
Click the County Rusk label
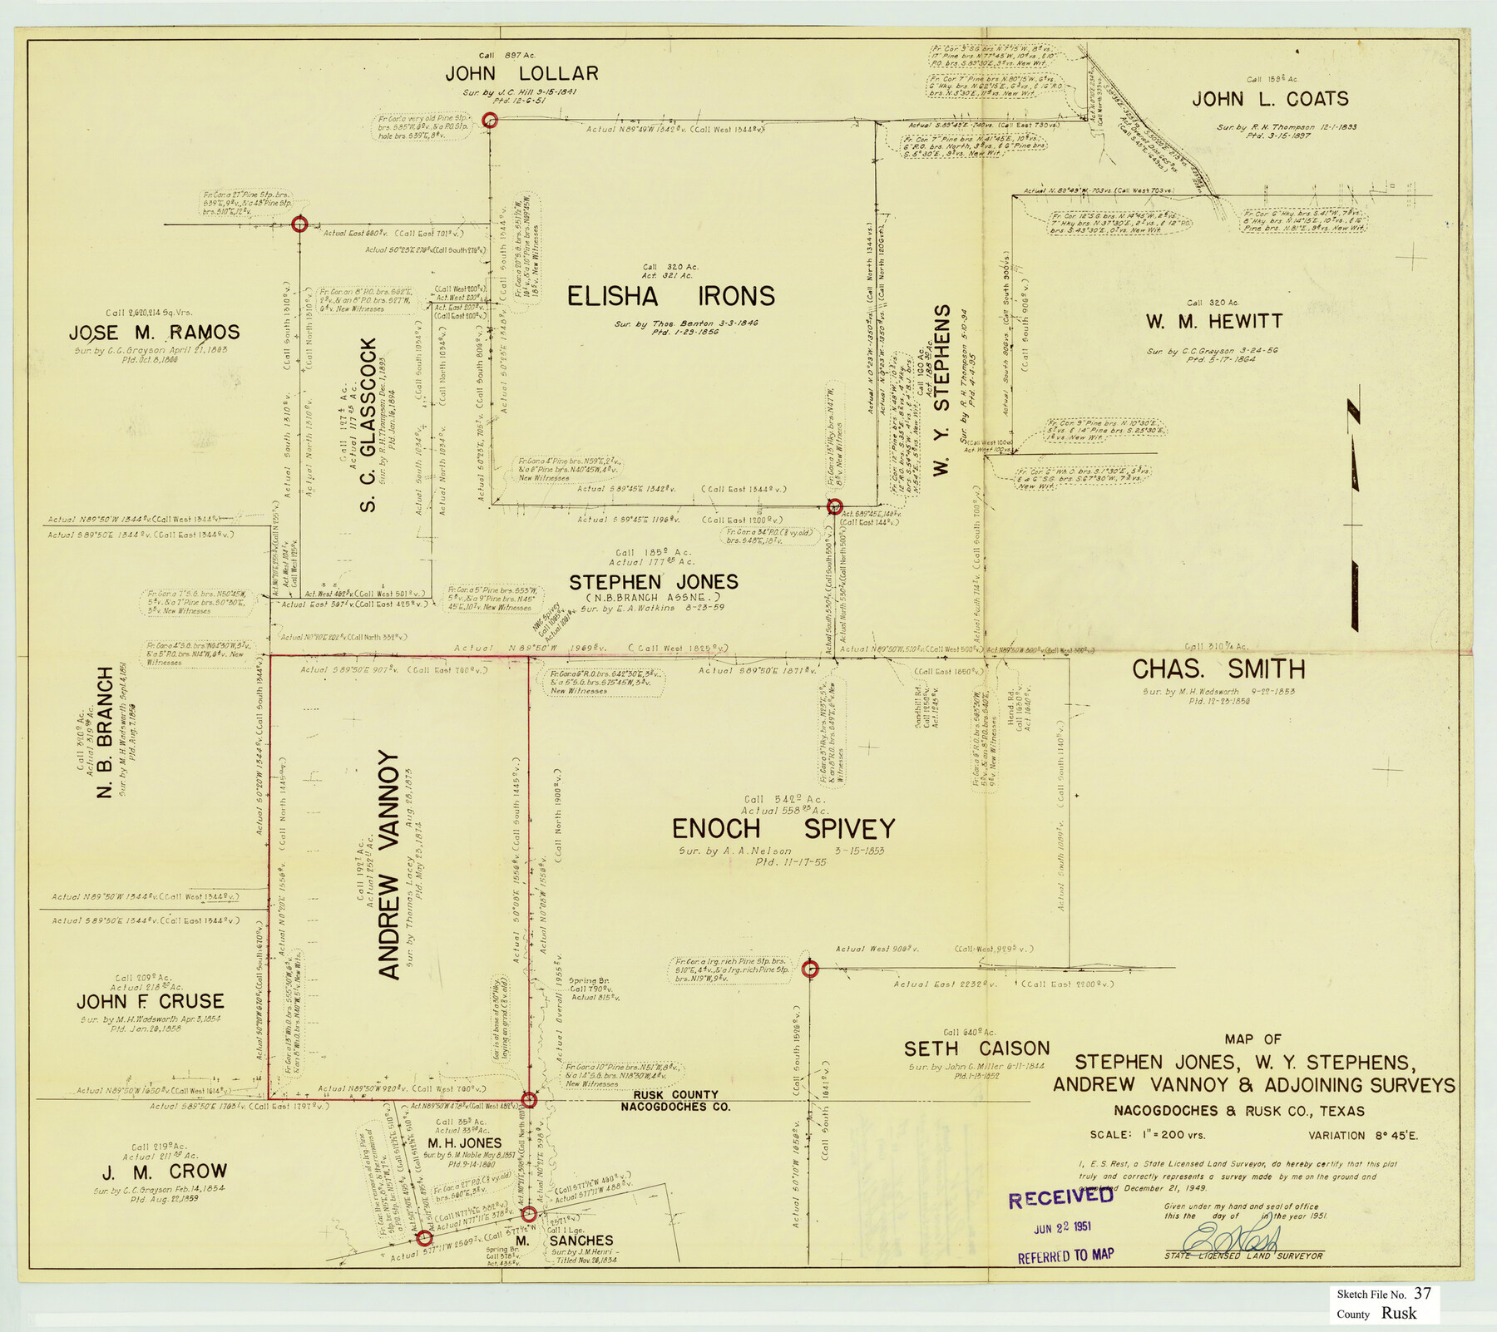point(1376,1314)
